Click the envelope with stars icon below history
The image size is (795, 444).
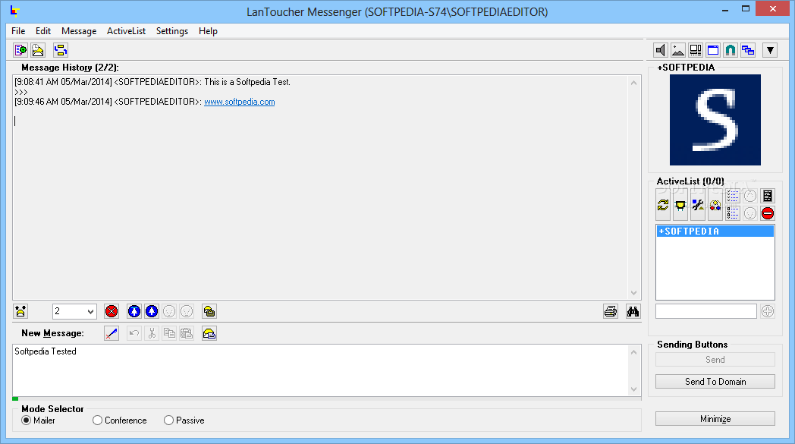click(20, 311)
